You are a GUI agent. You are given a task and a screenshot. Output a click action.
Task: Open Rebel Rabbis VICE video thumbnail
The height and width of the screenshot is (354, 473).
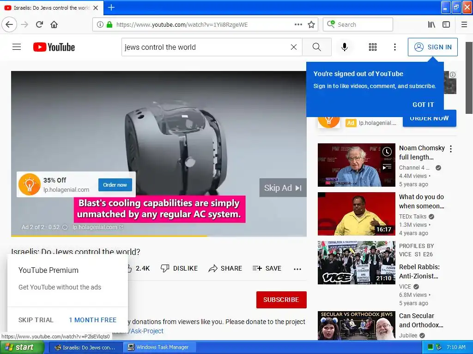pos(356,262)
